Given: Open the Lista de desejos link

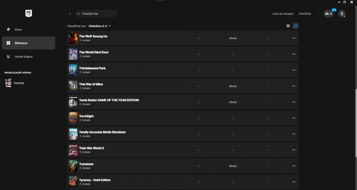Looking at the screenshot, I should coord(282,14).
